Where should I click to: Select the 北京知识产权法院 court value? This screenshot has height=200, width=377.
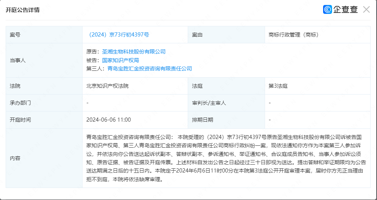coord(107,86)
